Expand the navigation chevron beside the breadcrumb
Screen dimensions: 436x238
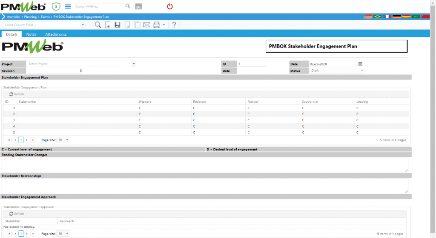(3, 17)
